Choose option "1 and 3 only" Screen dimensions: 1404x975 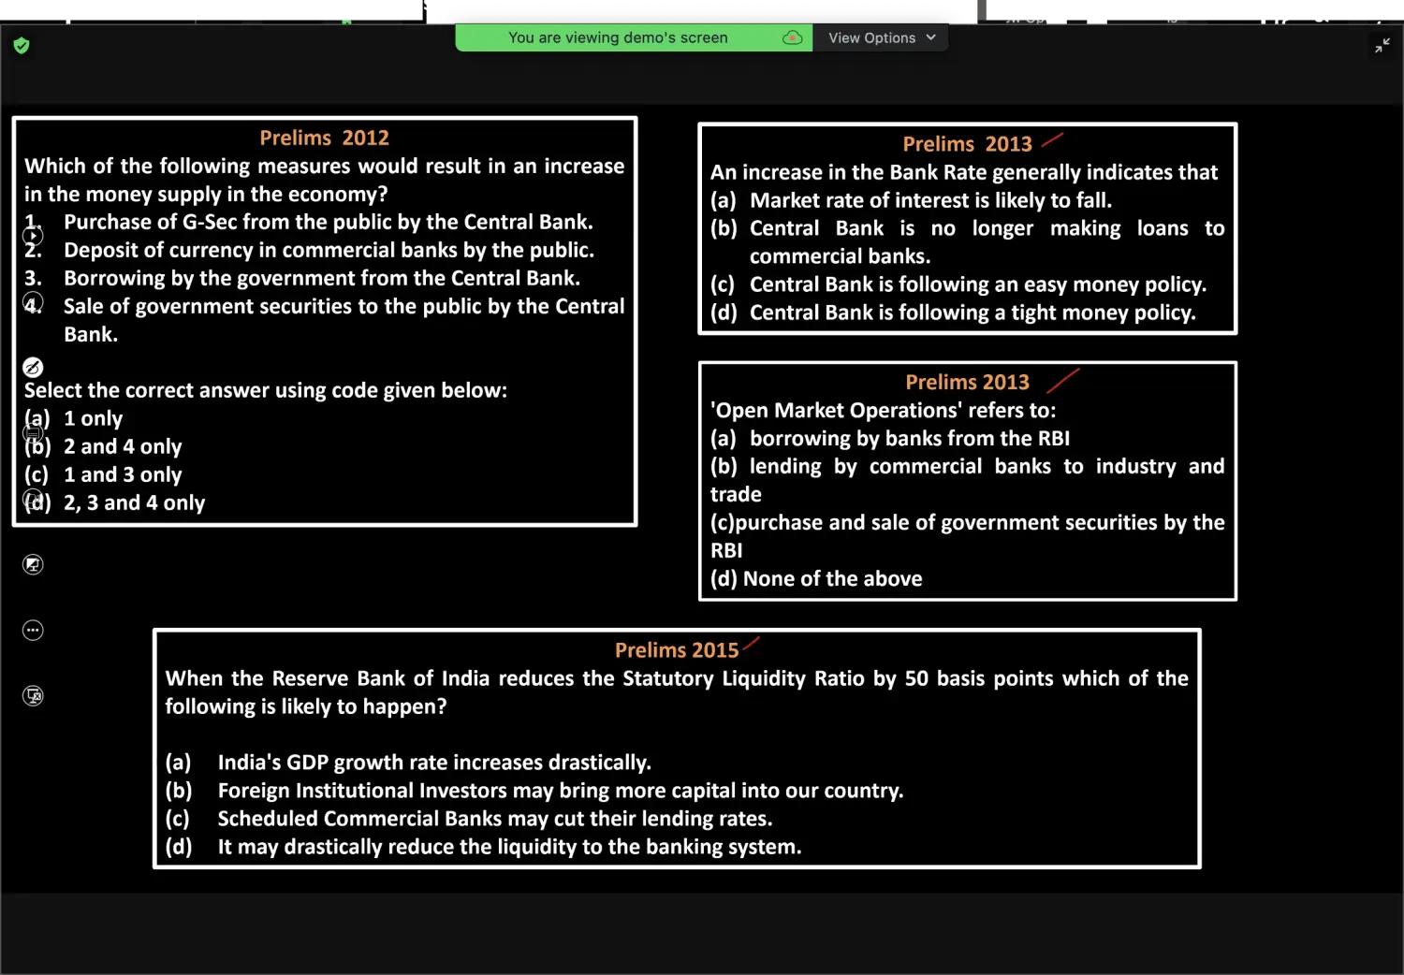[122, 474]
